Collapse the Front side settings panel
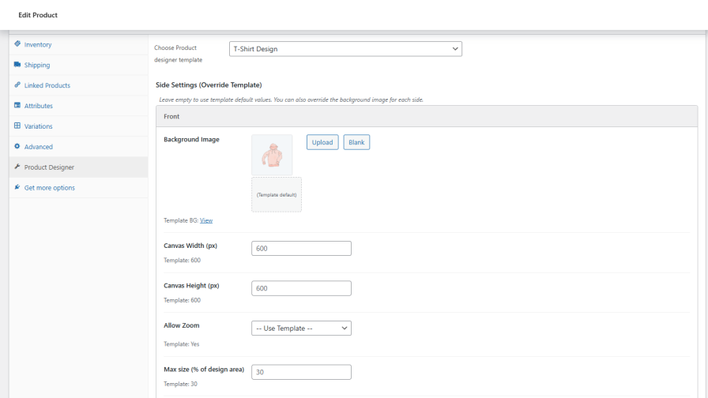Screen dimensions: 708x398 (427, 116)
